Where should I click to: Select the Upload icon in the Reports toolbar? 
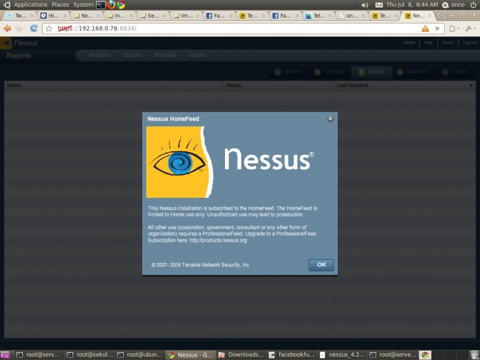371,71
